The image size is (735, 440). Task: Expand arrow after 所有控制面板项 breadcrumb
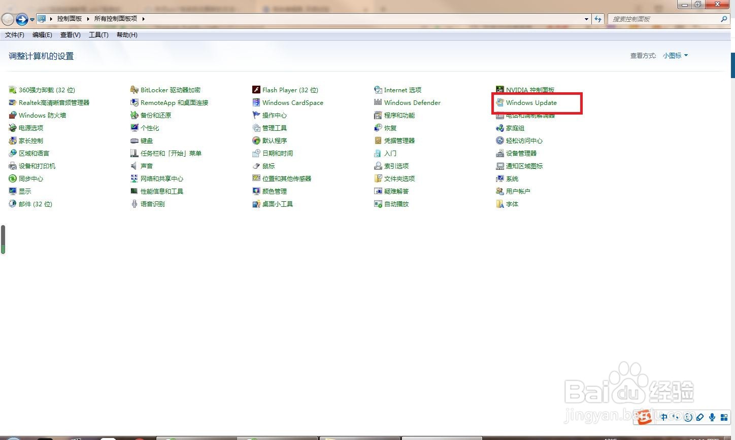[x=143, y=19]
